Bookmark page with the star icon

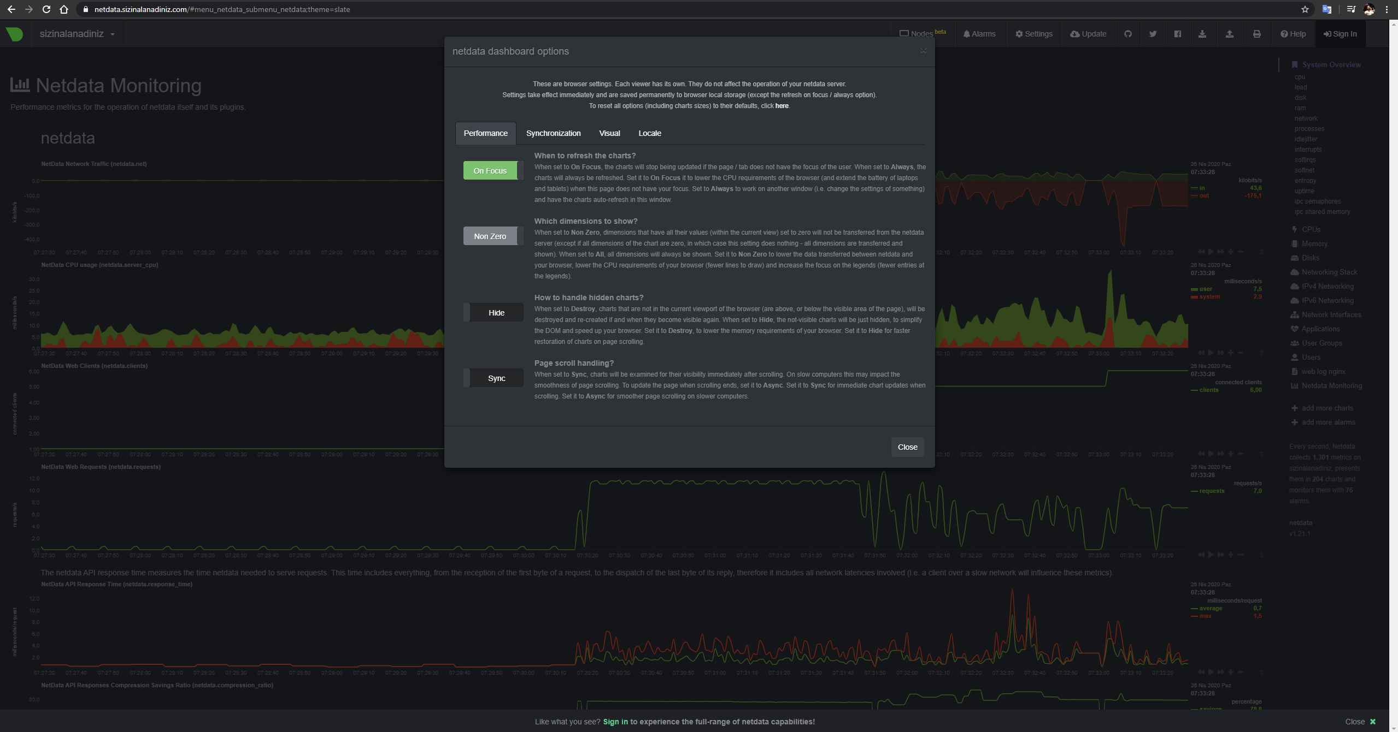pos(1305,9)
